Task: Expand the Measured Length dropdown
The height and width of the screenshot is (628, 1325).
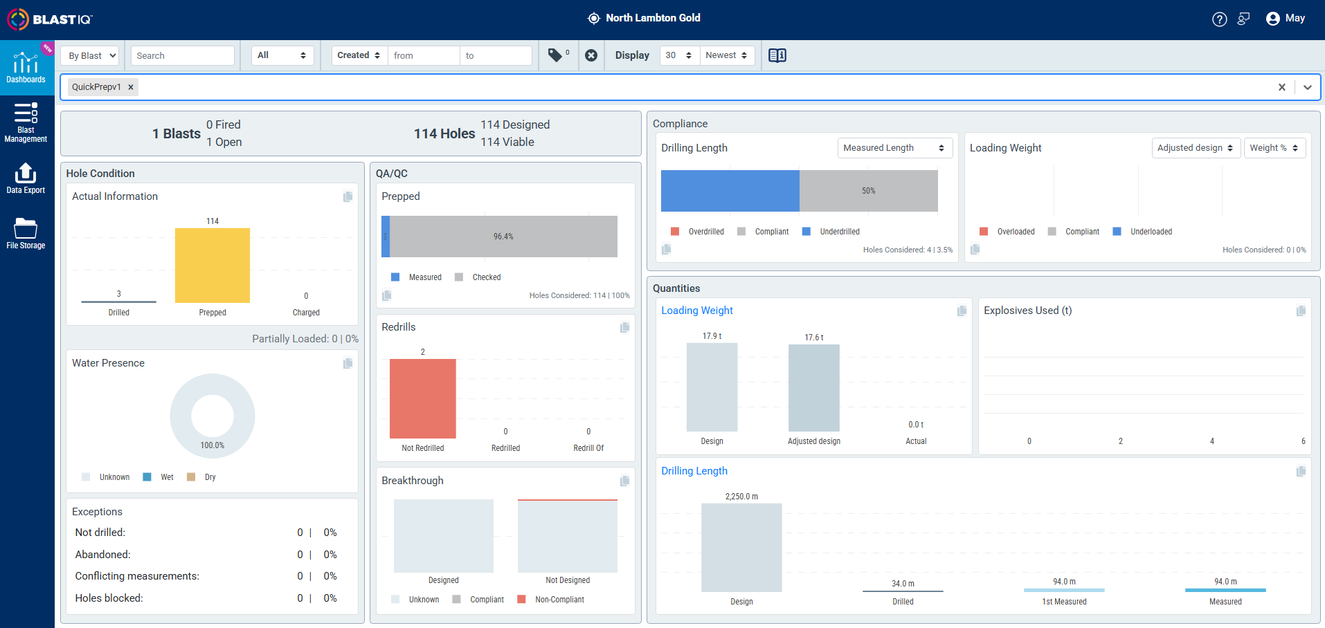Action: pyautogui.click(x=895, y=148)
